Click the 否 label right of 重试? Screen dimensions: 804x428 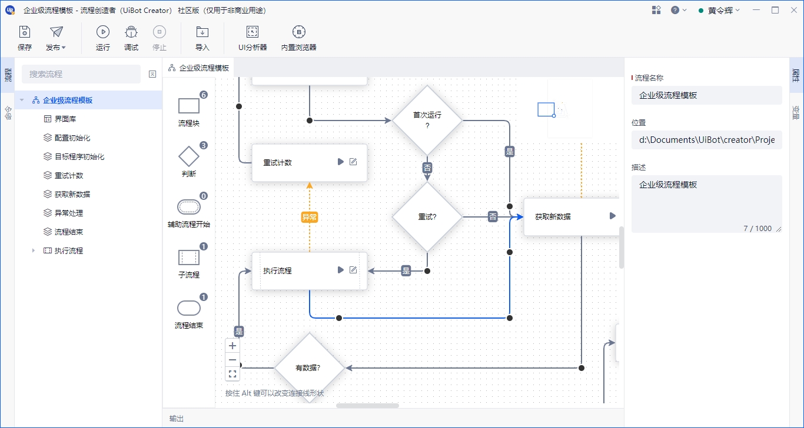(x=493, y=217)
